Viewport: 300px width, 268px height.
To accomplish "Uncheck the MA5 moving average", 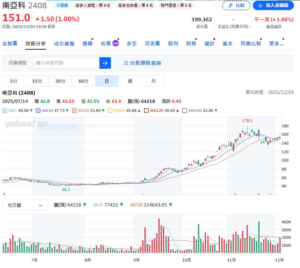I will point(4,110).
